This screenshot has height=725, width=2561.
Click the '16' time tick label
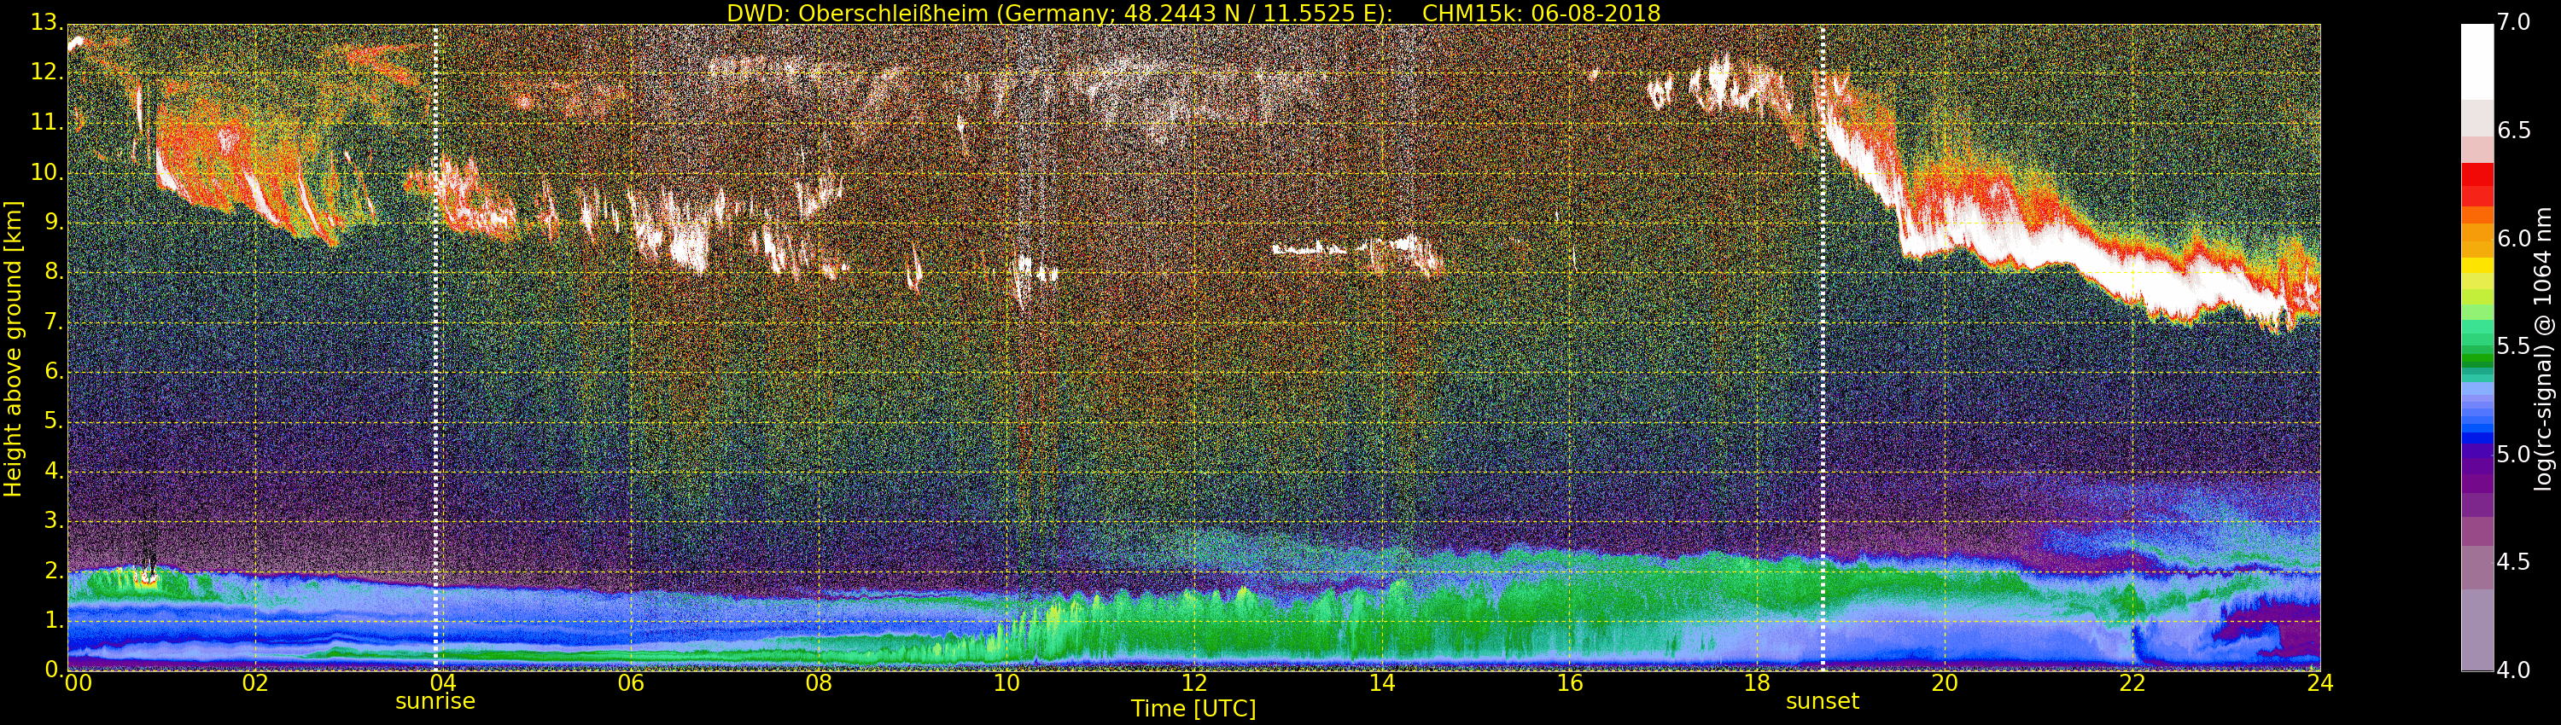[x=1570, y=682]
